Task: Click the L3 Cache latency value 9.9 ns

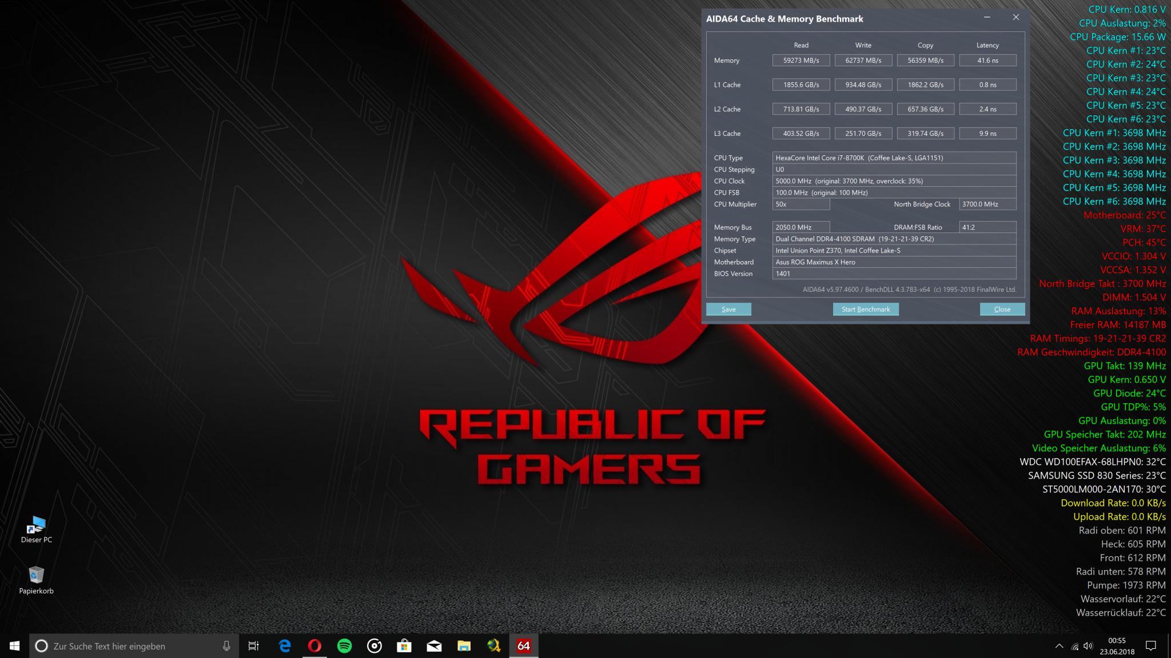Action: point(987,133)
